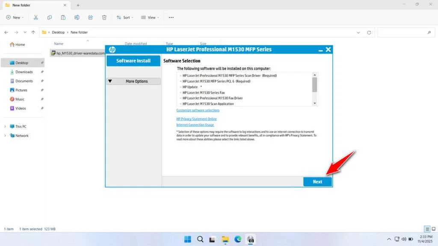Image resolution: width=438 pixels, height=246 pixels.
Task: Select the Rename icon in toolbar
Action: coord(77,17)
